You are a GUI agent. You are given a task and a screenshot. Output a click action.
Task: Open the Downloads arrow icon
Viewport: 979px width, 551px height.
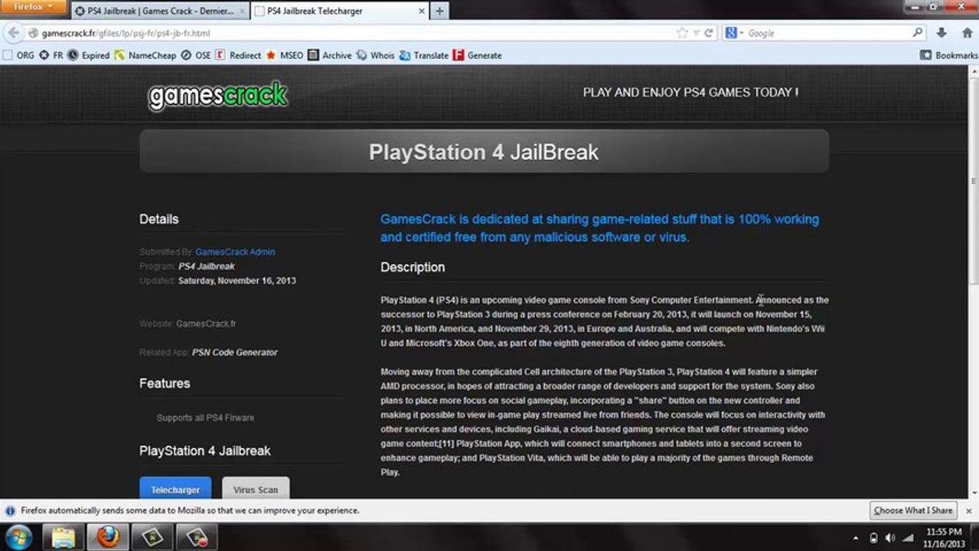coord(941,33)
